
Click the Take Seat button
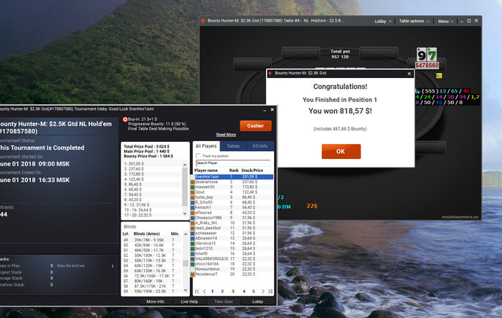click(223, 302)
